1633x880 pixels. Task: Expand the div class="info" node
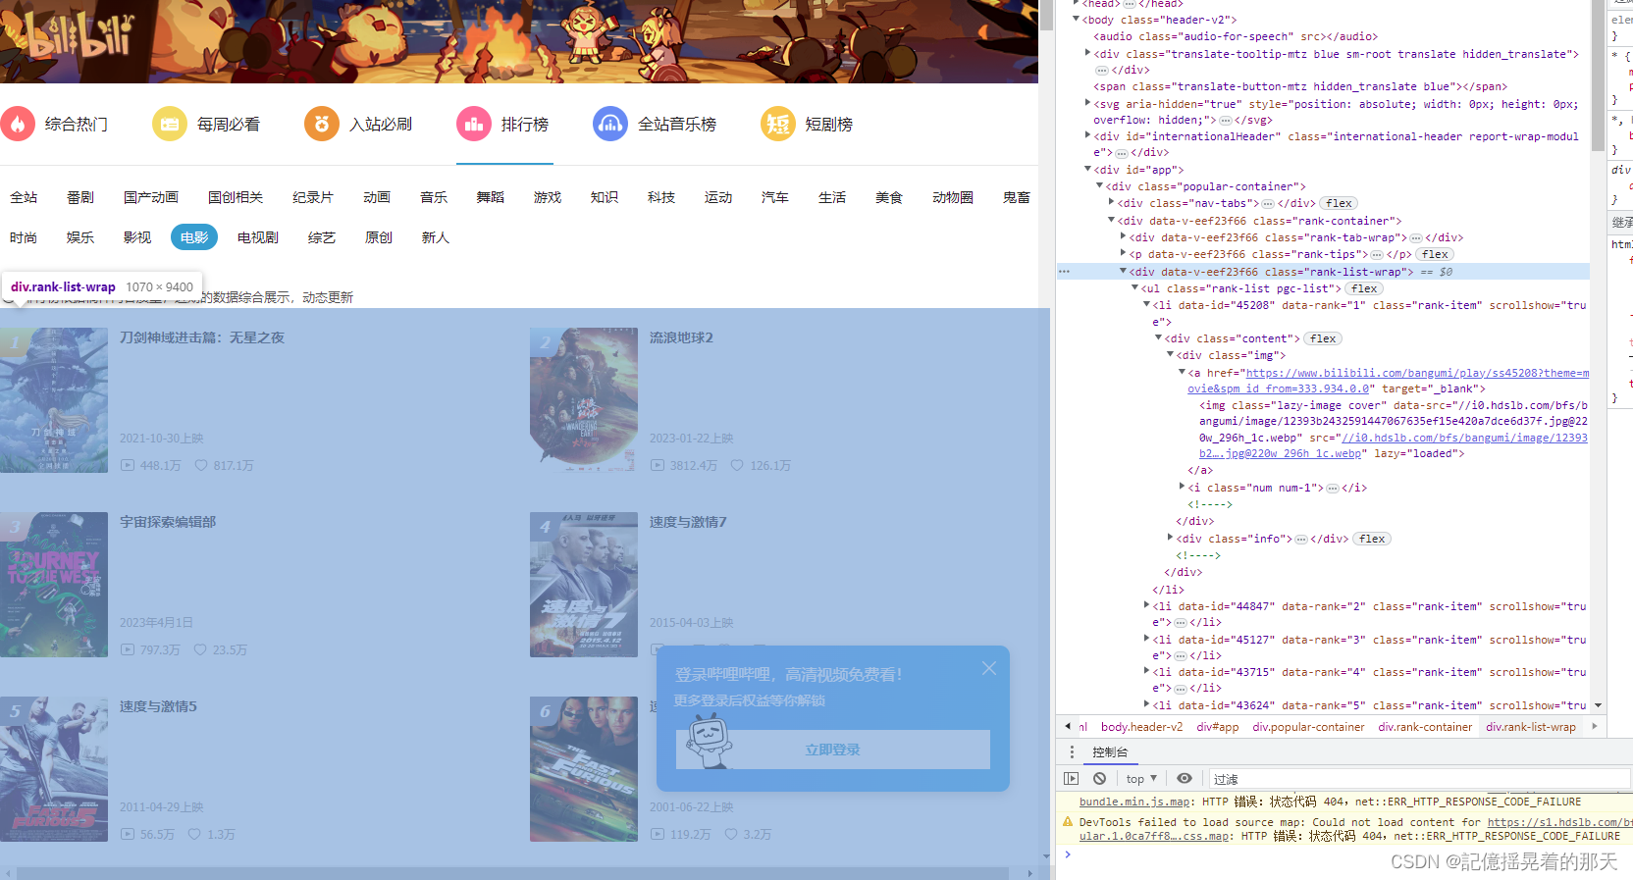1170,538
